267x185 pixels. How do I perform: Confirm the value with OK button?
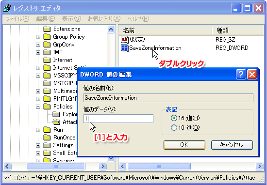coord(184,145)
